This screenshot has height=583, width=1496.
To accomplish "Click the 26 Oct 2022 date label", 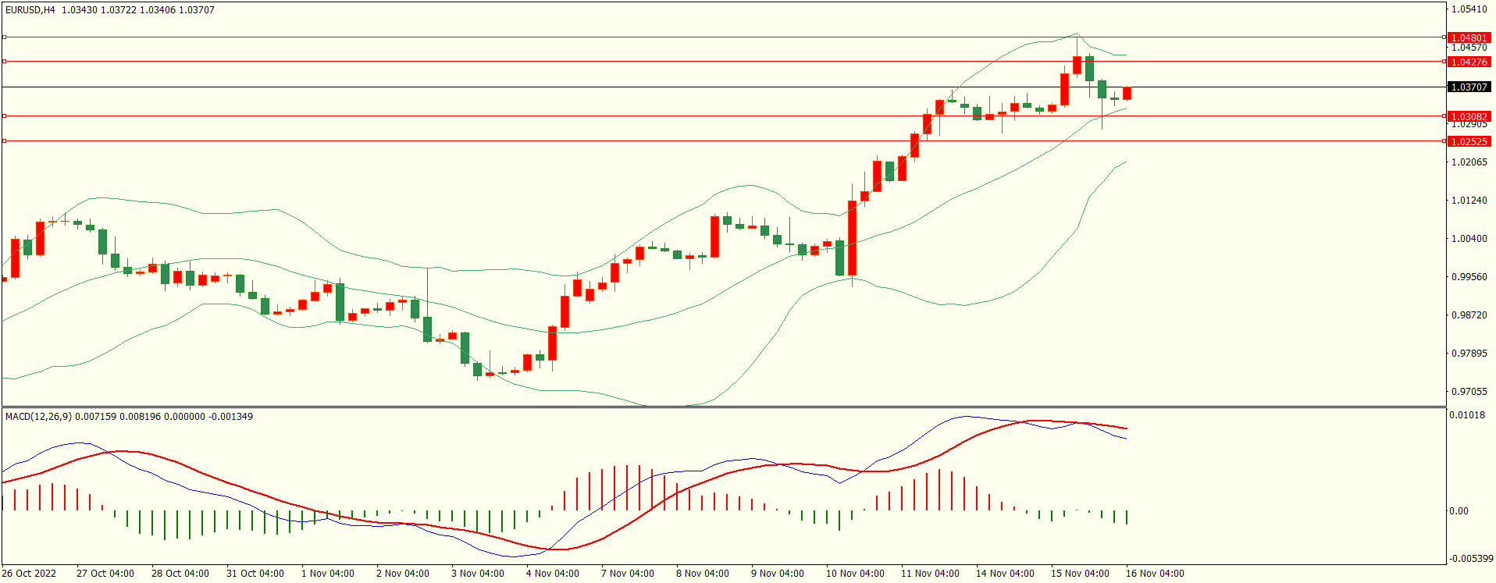I will 29,574.
